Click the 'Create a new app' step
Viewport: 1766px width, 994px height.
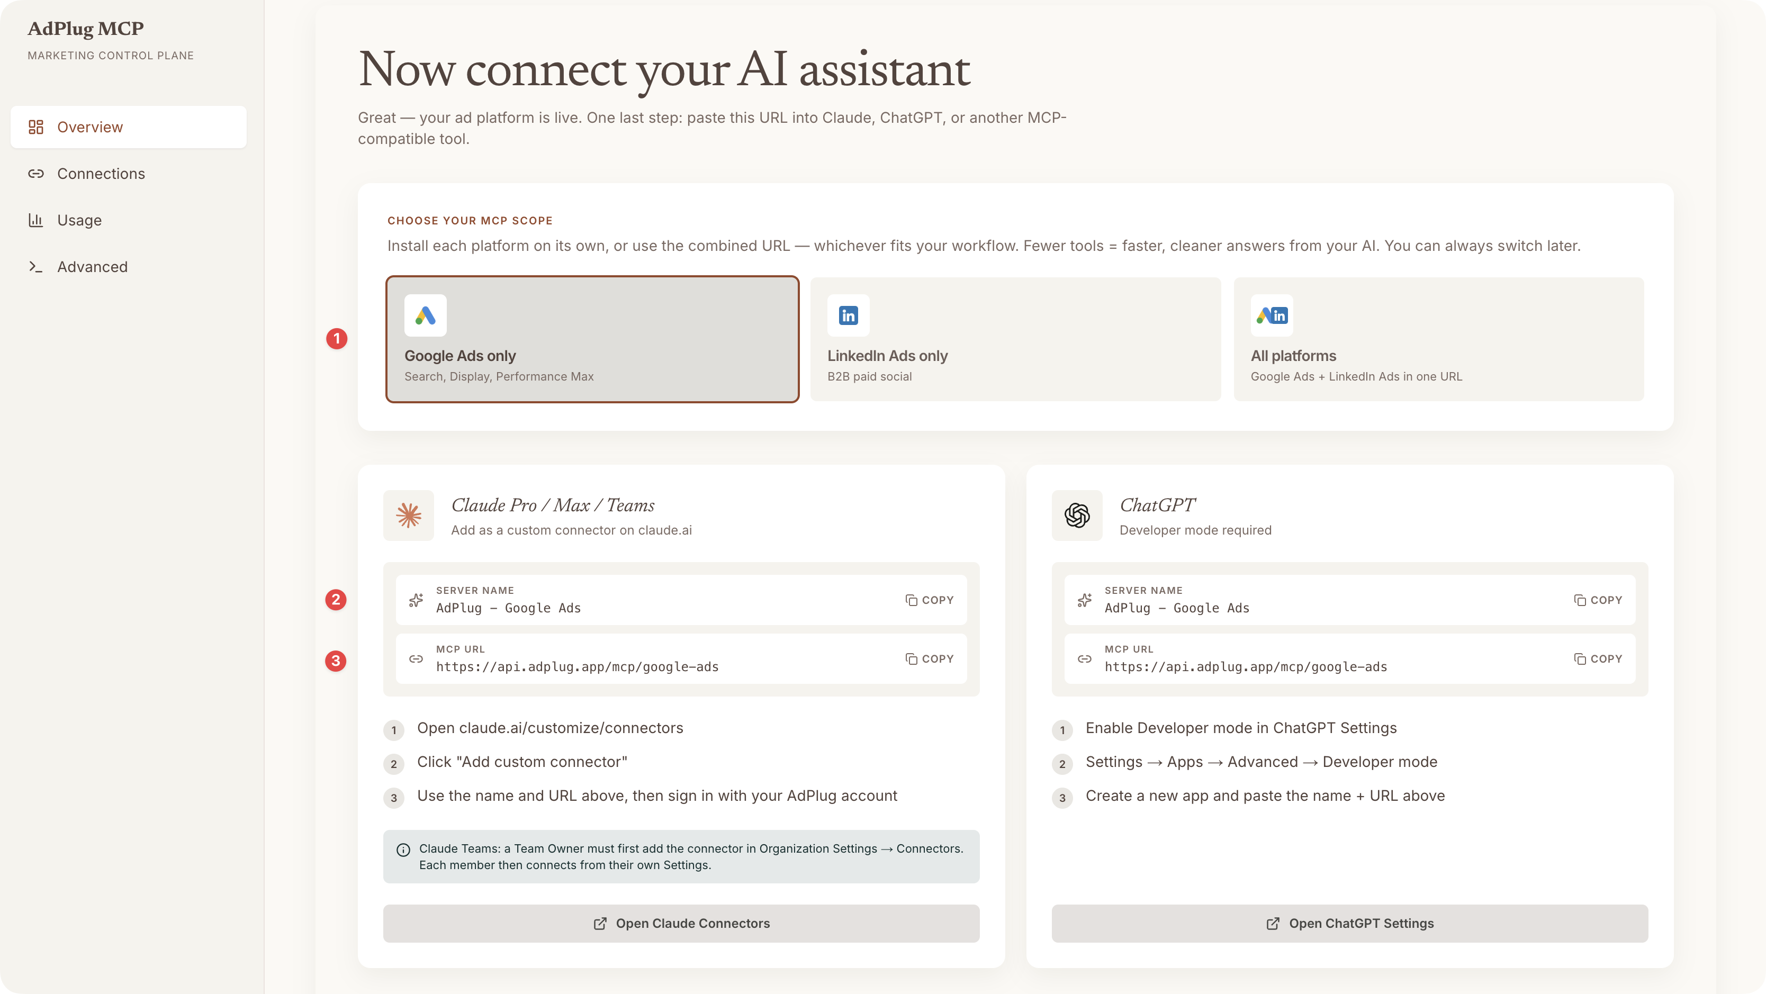click(x=1265, y=796)
